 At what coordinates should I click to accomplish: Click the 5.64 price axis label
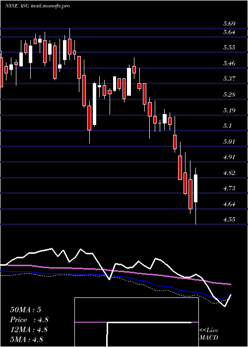coord(229,32)
